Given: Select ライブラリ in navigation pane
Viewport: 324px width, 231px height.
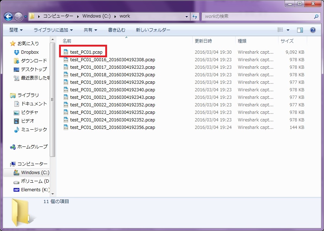Looking at the screenshot, I should (28, 95).
